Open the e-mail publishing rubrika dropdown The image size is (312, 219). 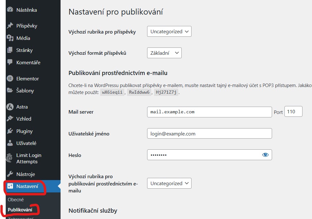[x=169, y=183]
